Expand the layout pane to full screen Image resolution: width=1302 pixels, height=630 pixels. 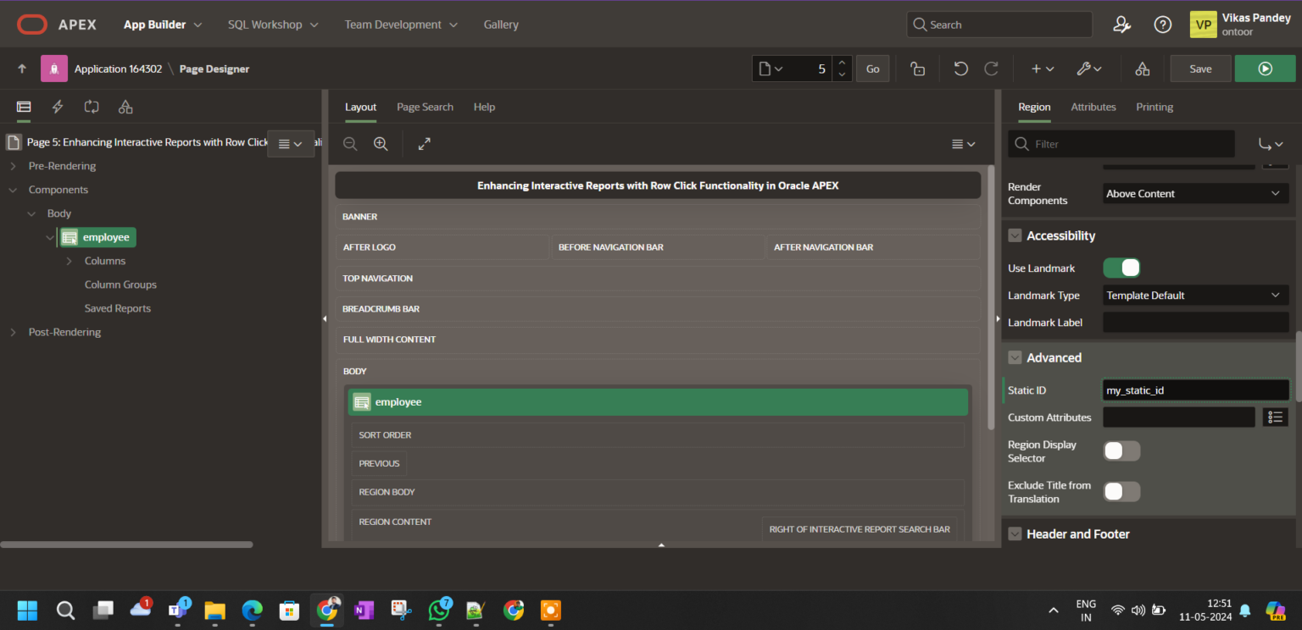click(x=424, y=144)
